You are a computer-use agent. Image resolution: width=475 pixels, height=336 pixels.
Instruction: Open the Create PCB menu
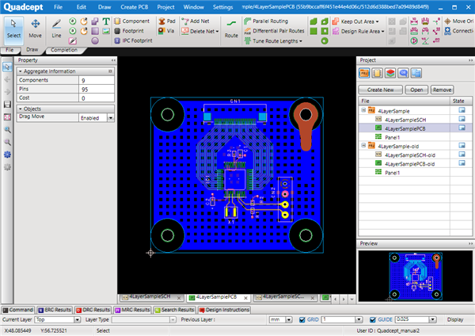coord(135,7)
